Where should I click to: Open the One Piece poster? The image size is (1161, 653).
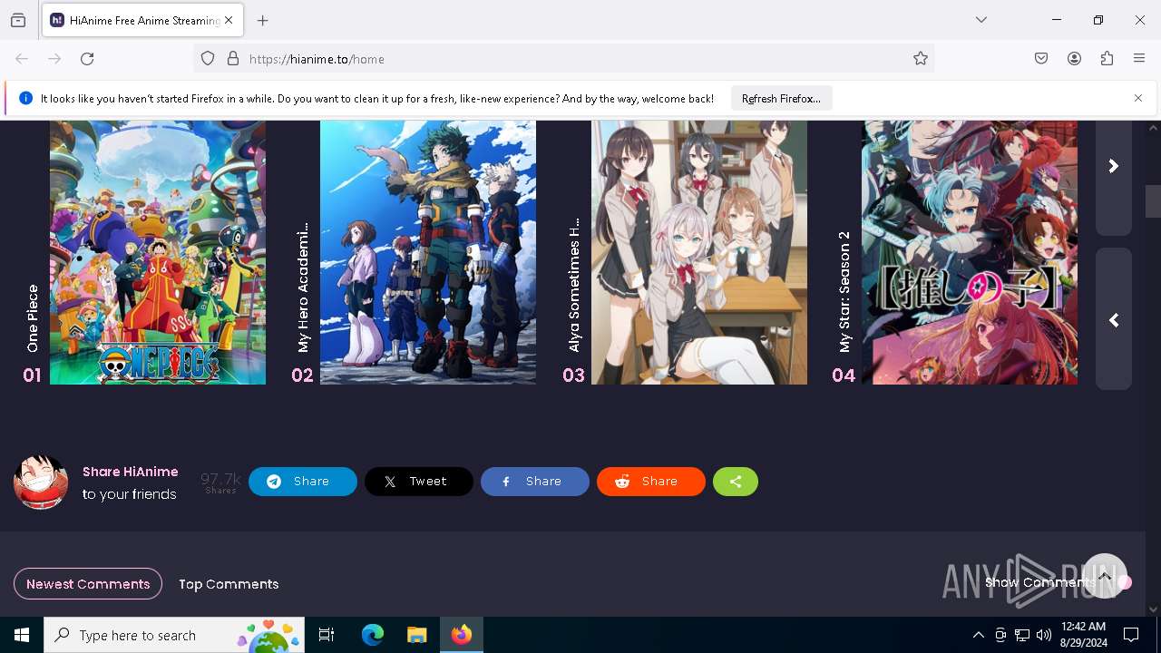(x=158, y=252)
